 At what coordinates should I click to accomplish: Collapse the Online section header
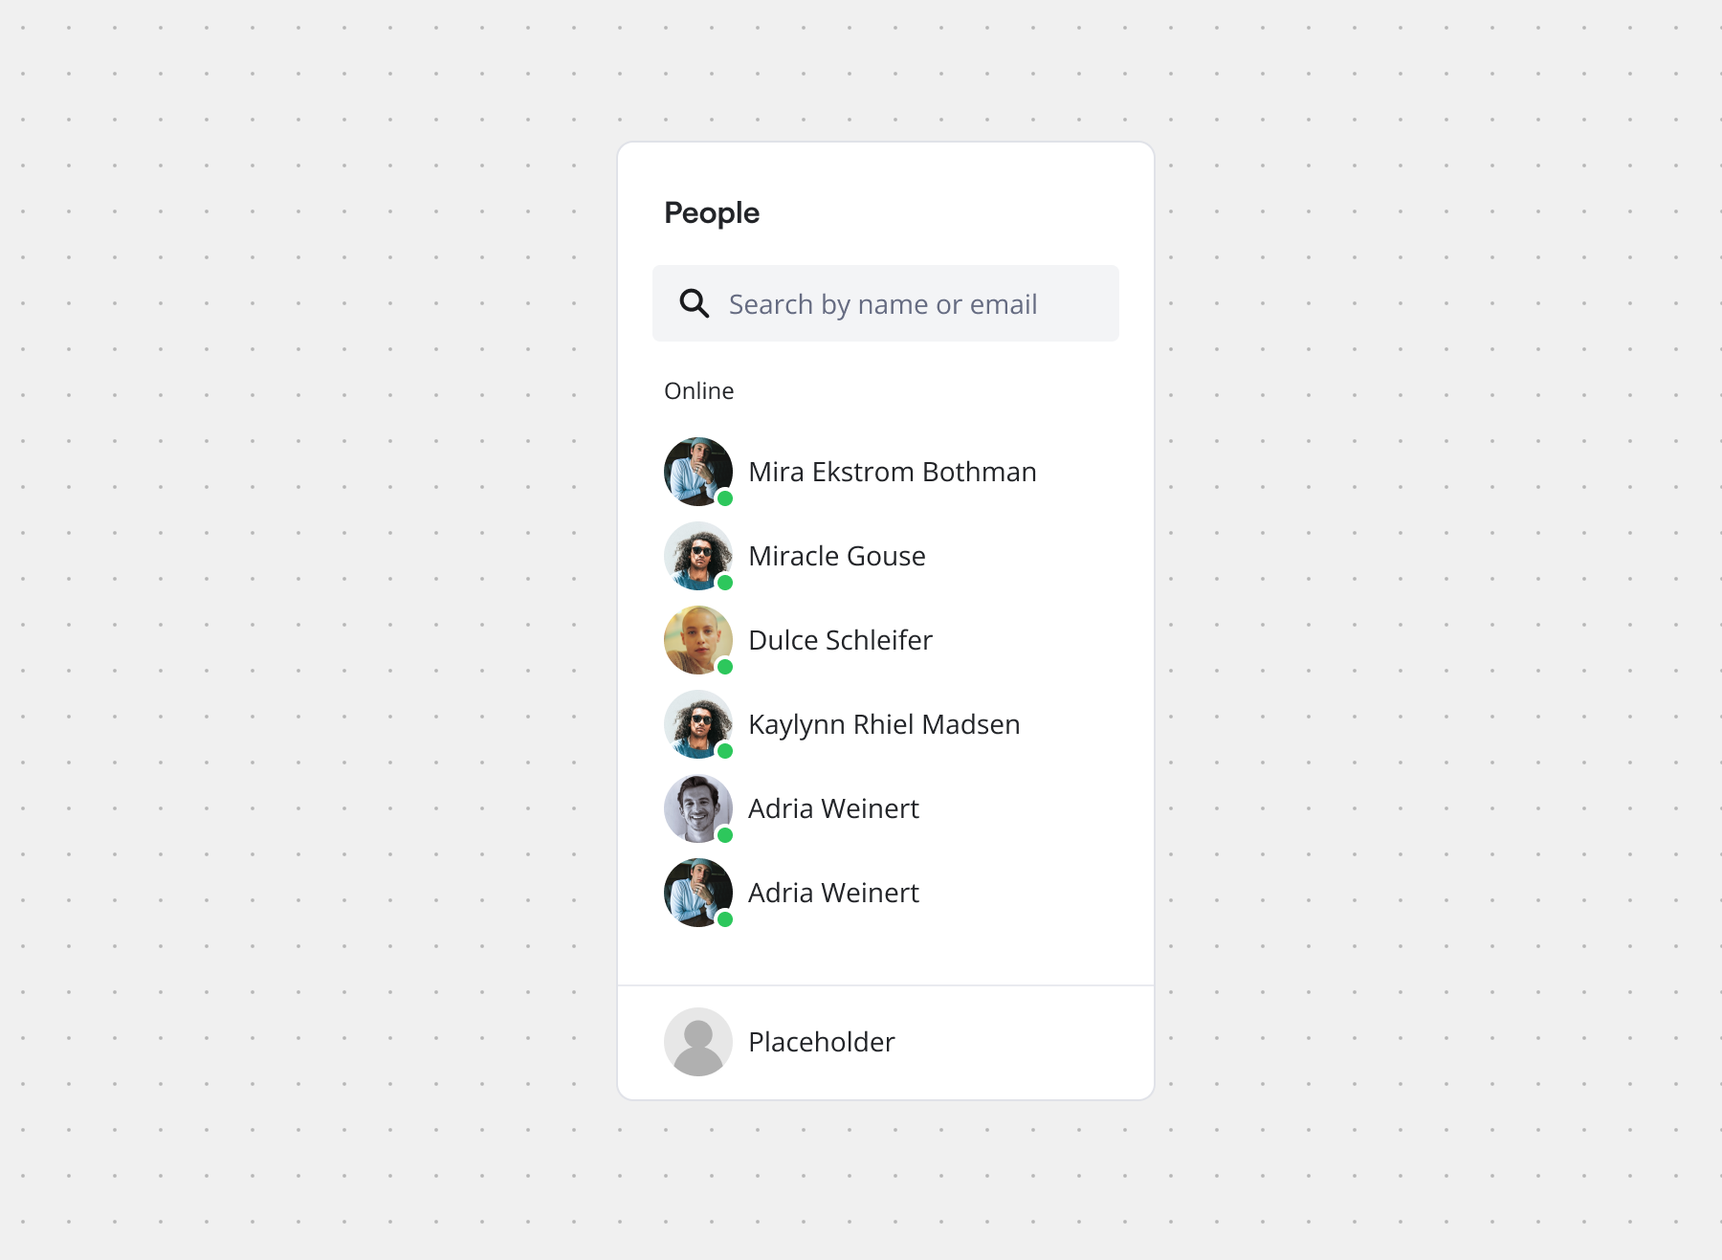pyautogui.click(x=699, y=390)
